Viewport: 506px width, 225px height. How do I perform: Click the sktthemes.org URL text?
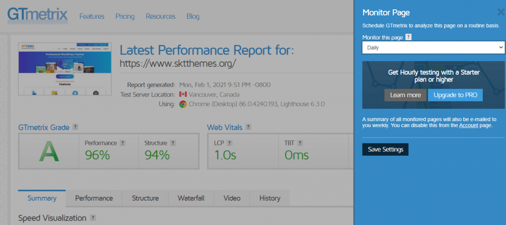[178, 63]
